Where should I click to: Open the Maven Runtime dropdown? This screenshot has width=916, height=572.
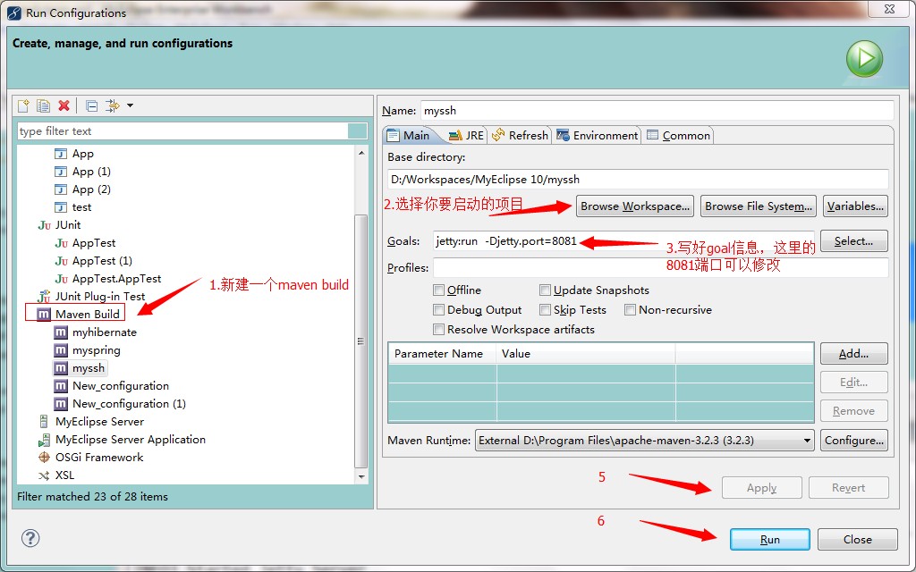(645, 441)
